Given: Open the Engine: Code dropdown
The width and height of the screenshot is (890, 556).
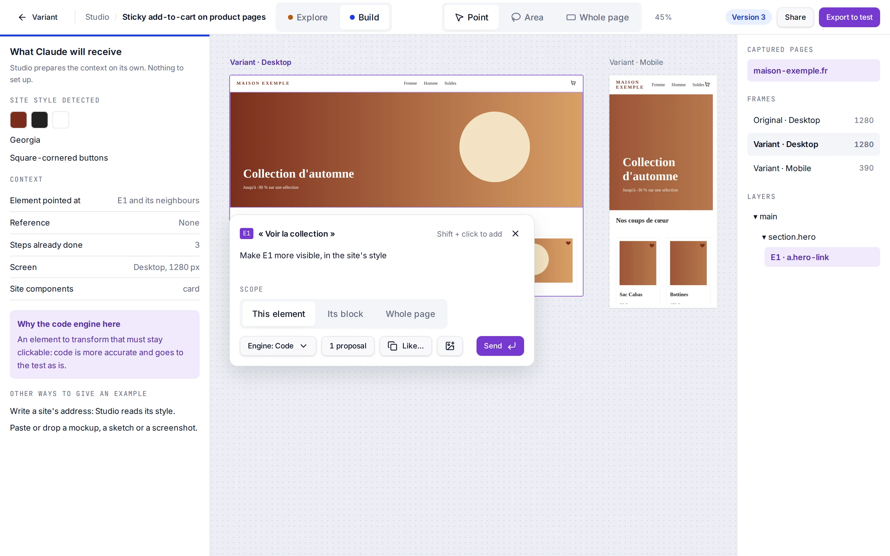Looking at the screenshot, I should [278, 346].
